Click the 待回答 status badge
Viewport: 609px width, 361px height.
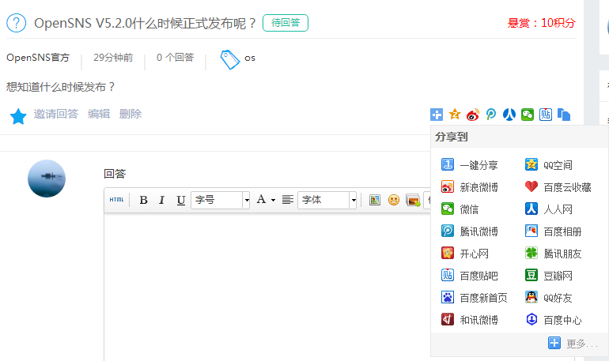tap(286, 23)
